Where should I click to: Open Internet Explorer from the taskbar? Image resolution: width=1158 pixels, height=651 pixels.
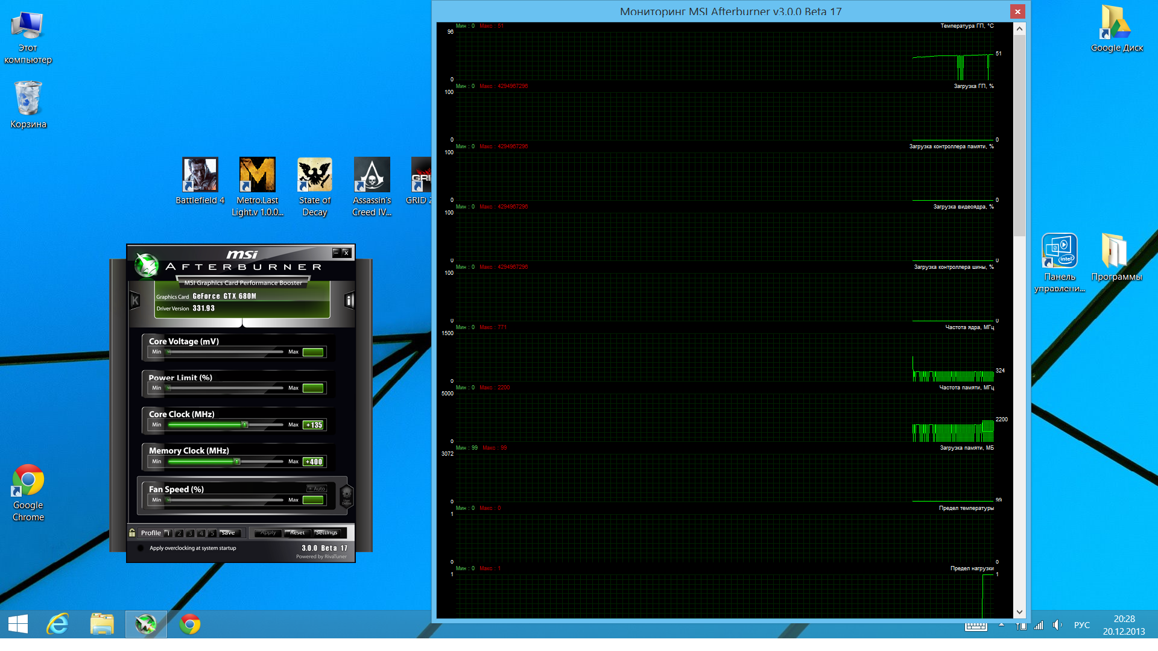coord(58,624)
